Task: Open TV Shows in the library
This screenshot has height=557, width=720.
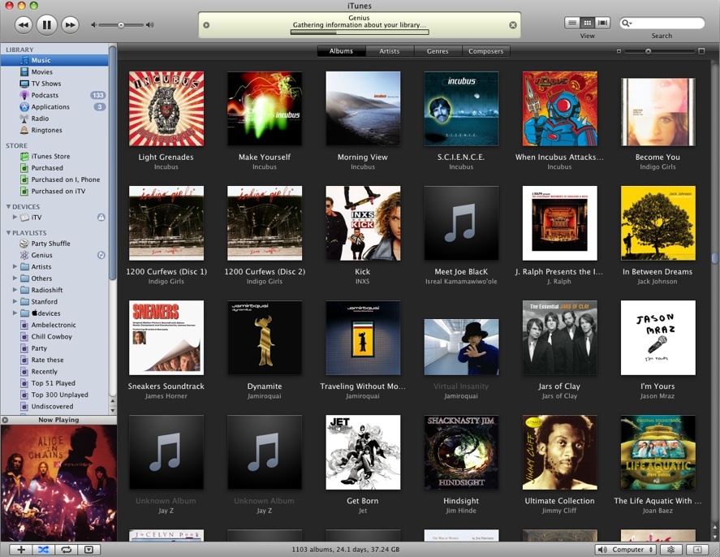Action: [54, 84]
